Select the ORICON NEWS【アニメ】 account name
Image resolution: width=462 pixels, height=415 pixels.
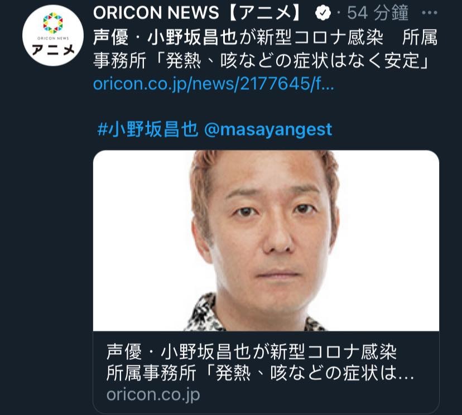(x=198, y=13)
